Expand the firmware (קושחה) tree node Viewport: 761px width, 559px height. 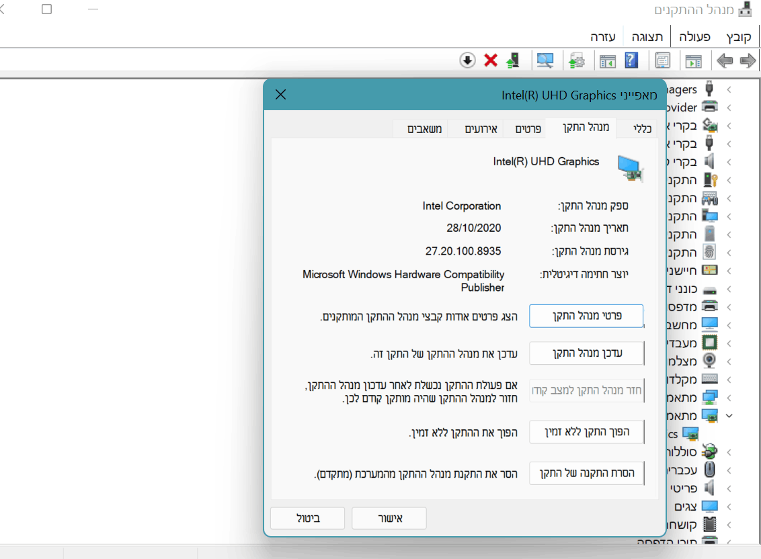pos(729,525)
